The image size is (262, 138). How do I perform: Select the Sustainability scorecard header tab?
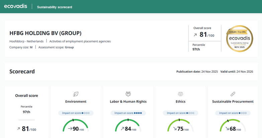coord(55,7)
